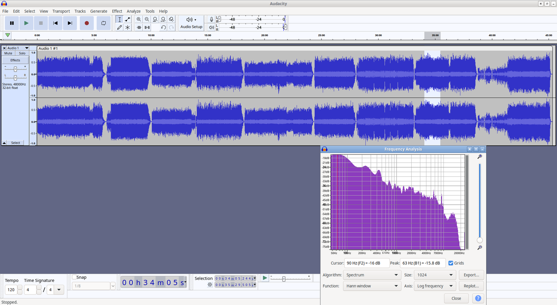Start playback with the green Play button
The image size is (557, 305).
(27, 23)
